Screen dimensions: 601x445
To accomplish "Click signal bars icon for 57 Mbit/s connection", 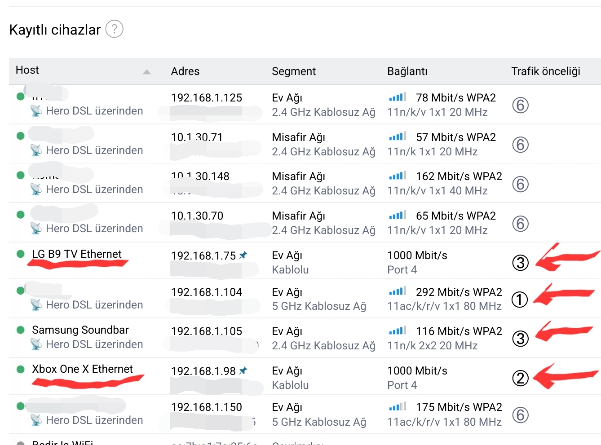I will 398,136.
